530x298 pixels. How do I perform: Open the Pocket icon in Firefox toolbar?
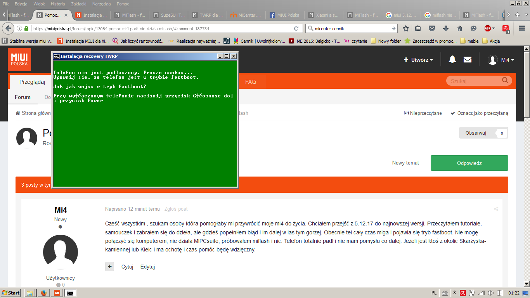[x=431, y=28]
